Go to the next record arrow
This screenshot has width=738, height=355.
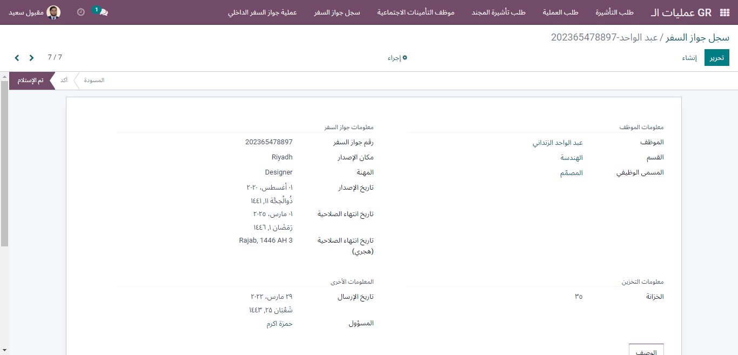pos(17,58)
